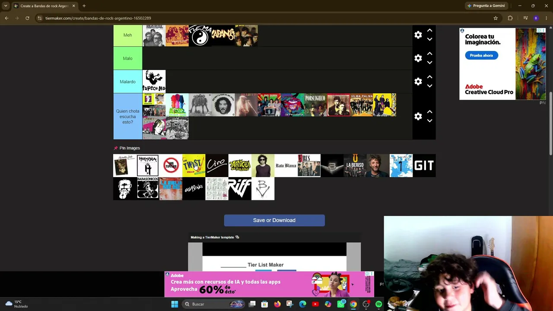Screen dimensions: 553x311
Task: Pick the Rata Blanca image
Action: pos(286,165)
